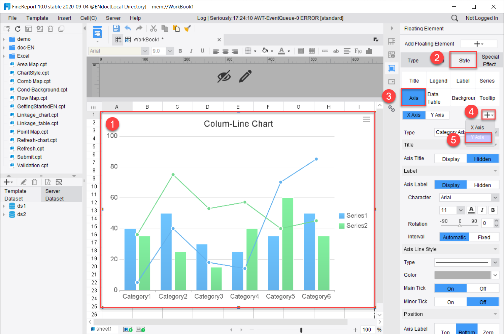The image size is (504, 334).
Task: Select the Insert Formula F(x) icon
Action: pos(357,51)
